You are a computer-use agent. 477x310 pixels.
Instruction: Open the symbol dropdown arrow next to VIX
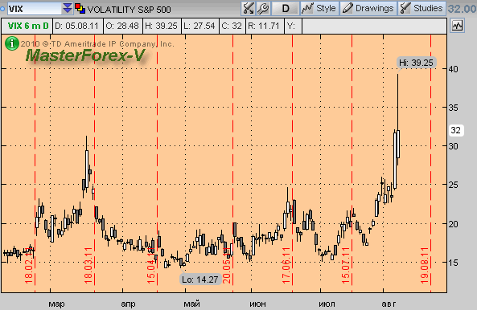click(x=68, y=9)
